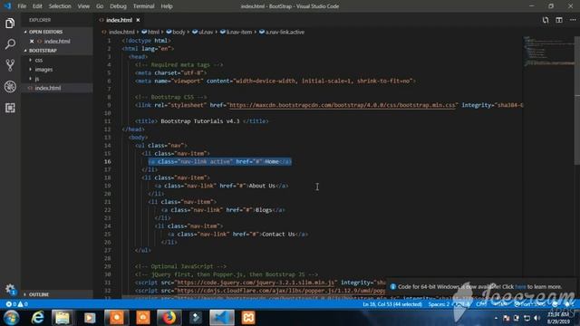The height and width of the screenshot is (326, 580).
Task: Open the File menu
Action: 22,6
